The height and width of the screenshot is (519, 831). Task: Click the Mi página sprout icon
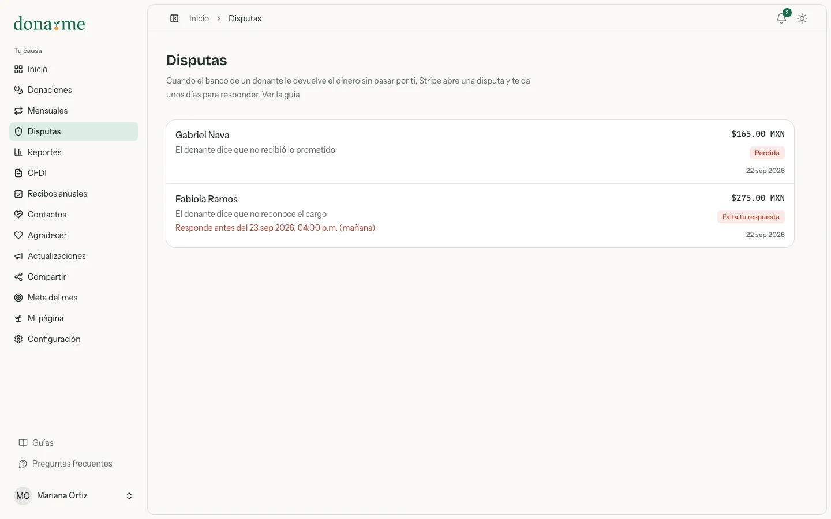(x=18, y=318)
